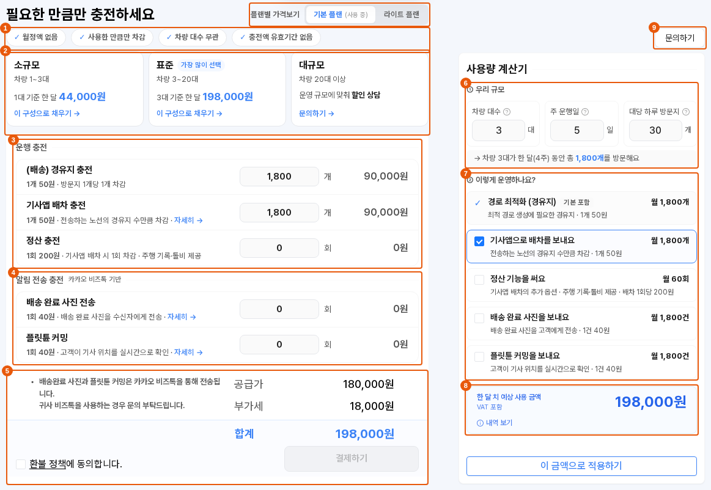Screen dimensions: 711x490
Task: Open 자세히 link under 기사앱 배차 충전
Action: point(188,221)
